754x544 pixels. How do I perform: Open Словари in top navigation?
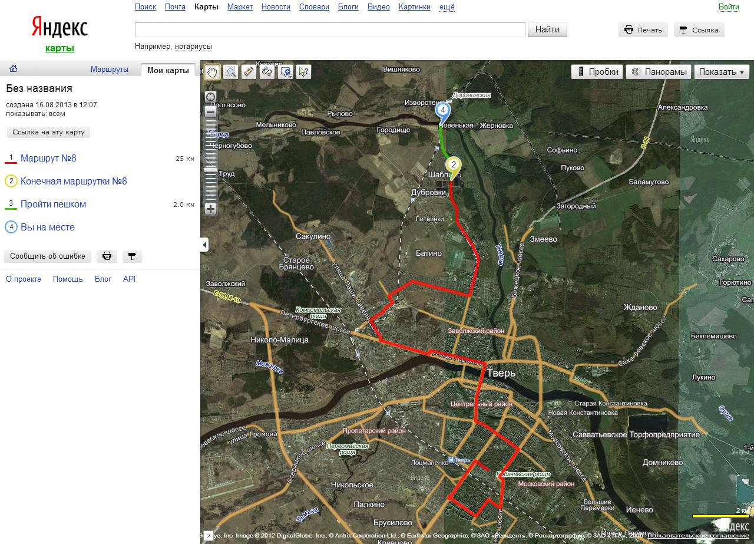click(x=314, y=7)
